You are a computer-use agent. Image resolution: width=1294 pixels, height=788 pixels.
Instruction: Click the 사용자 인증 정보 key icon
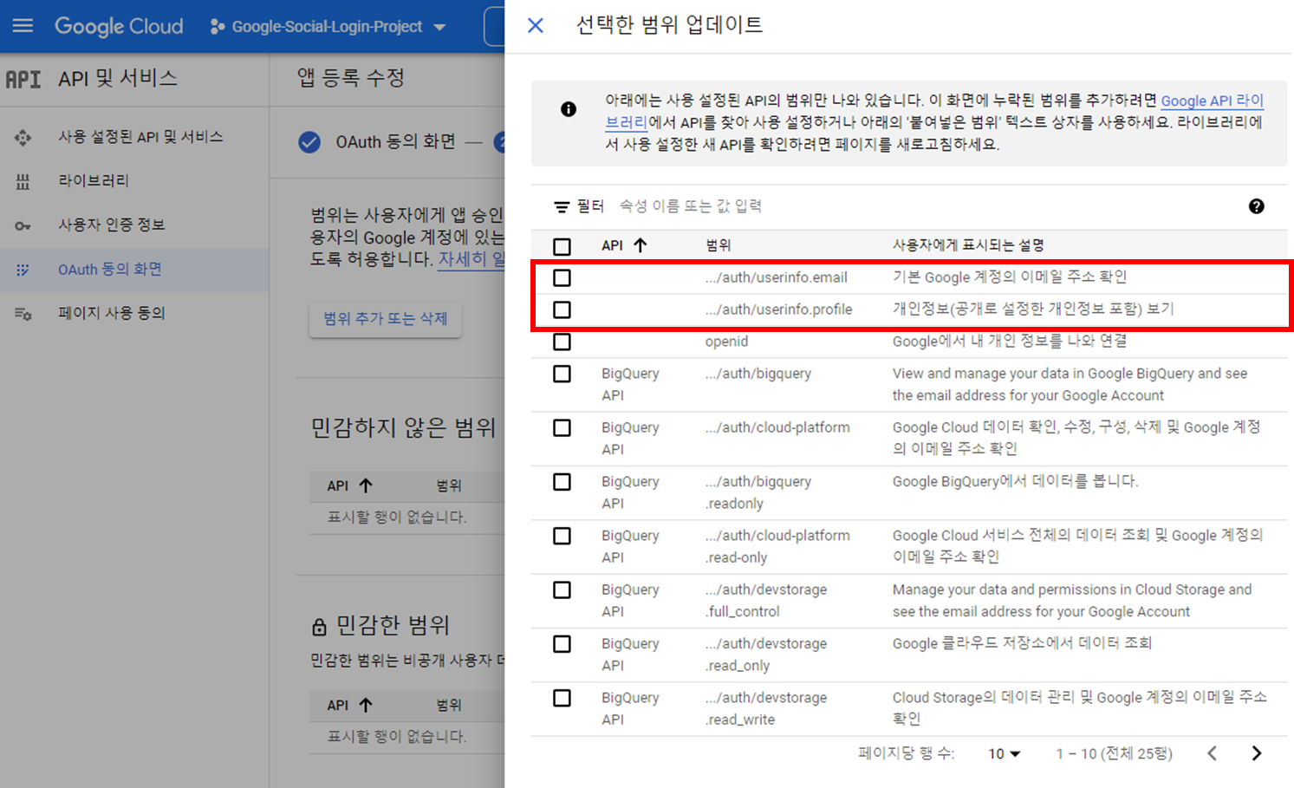[23, 225]
